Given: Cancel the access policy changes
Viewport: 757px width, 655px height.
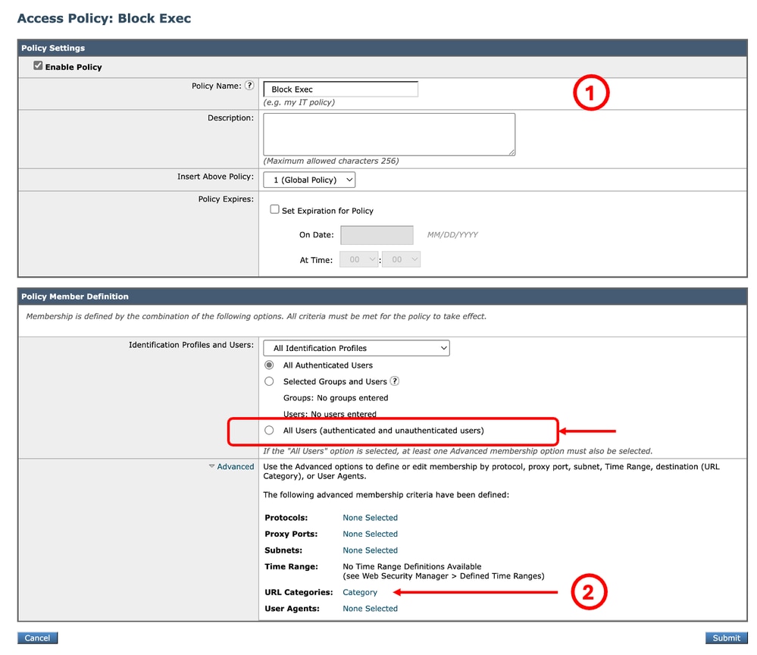Looking at the screenshot, I should [36, 638].
